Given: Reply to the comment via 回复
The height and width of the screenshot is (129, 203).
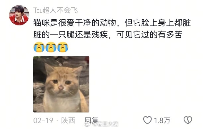Looking at the screenshot, I should (91, 120).
